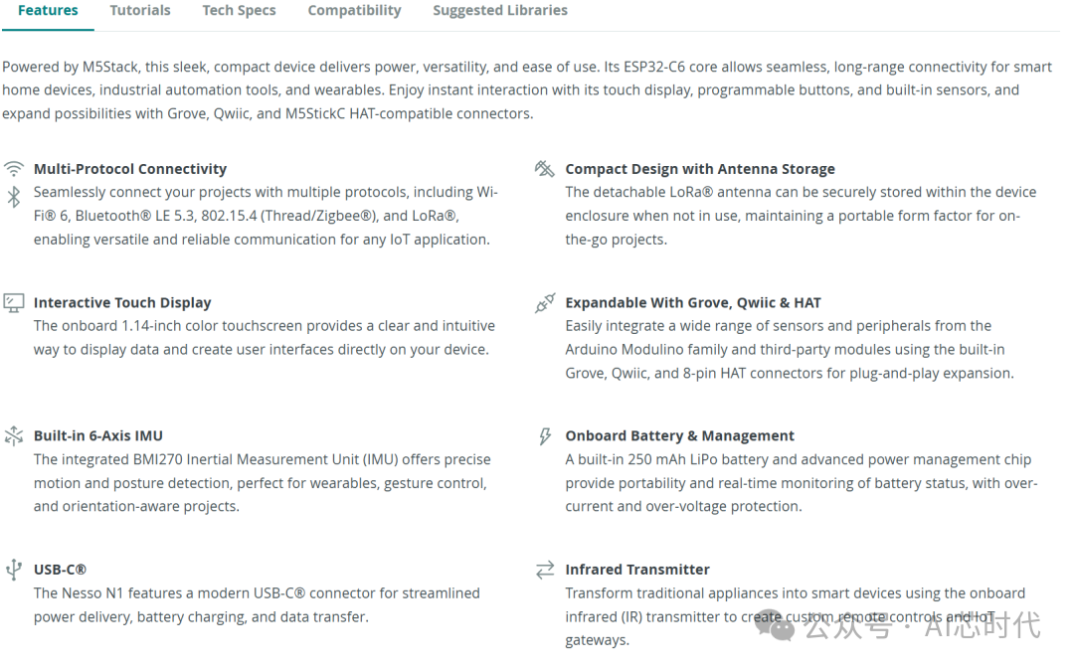Click the Onboard Battery & Management heading
The height and width of the screenshot is (668, 1074).
[x=679, y=436]
